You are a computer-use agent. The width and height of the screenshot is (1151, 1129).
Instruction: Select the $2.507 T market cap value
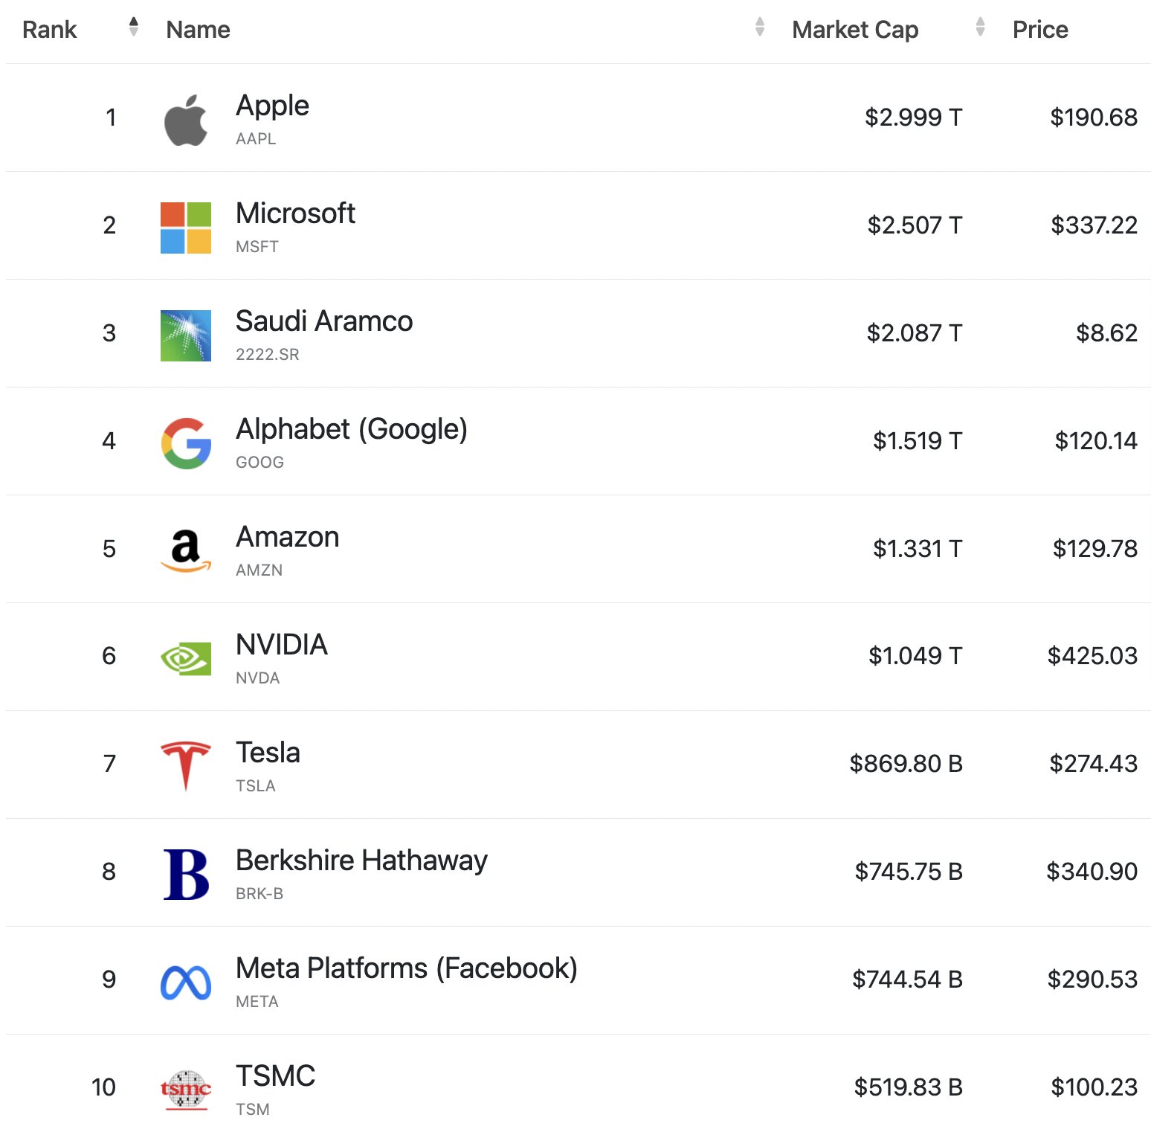pyautogui.click(x=915, y=225)
